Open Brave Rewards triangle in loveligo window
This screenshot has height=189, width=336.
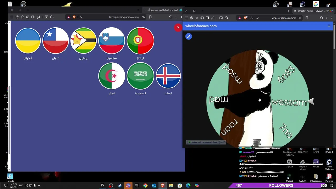point(69,17)
